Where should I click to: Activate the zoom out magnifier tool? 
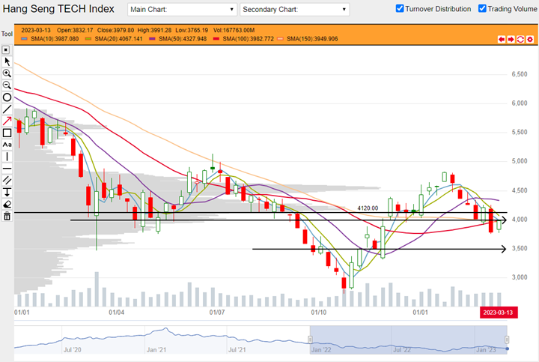7,85
